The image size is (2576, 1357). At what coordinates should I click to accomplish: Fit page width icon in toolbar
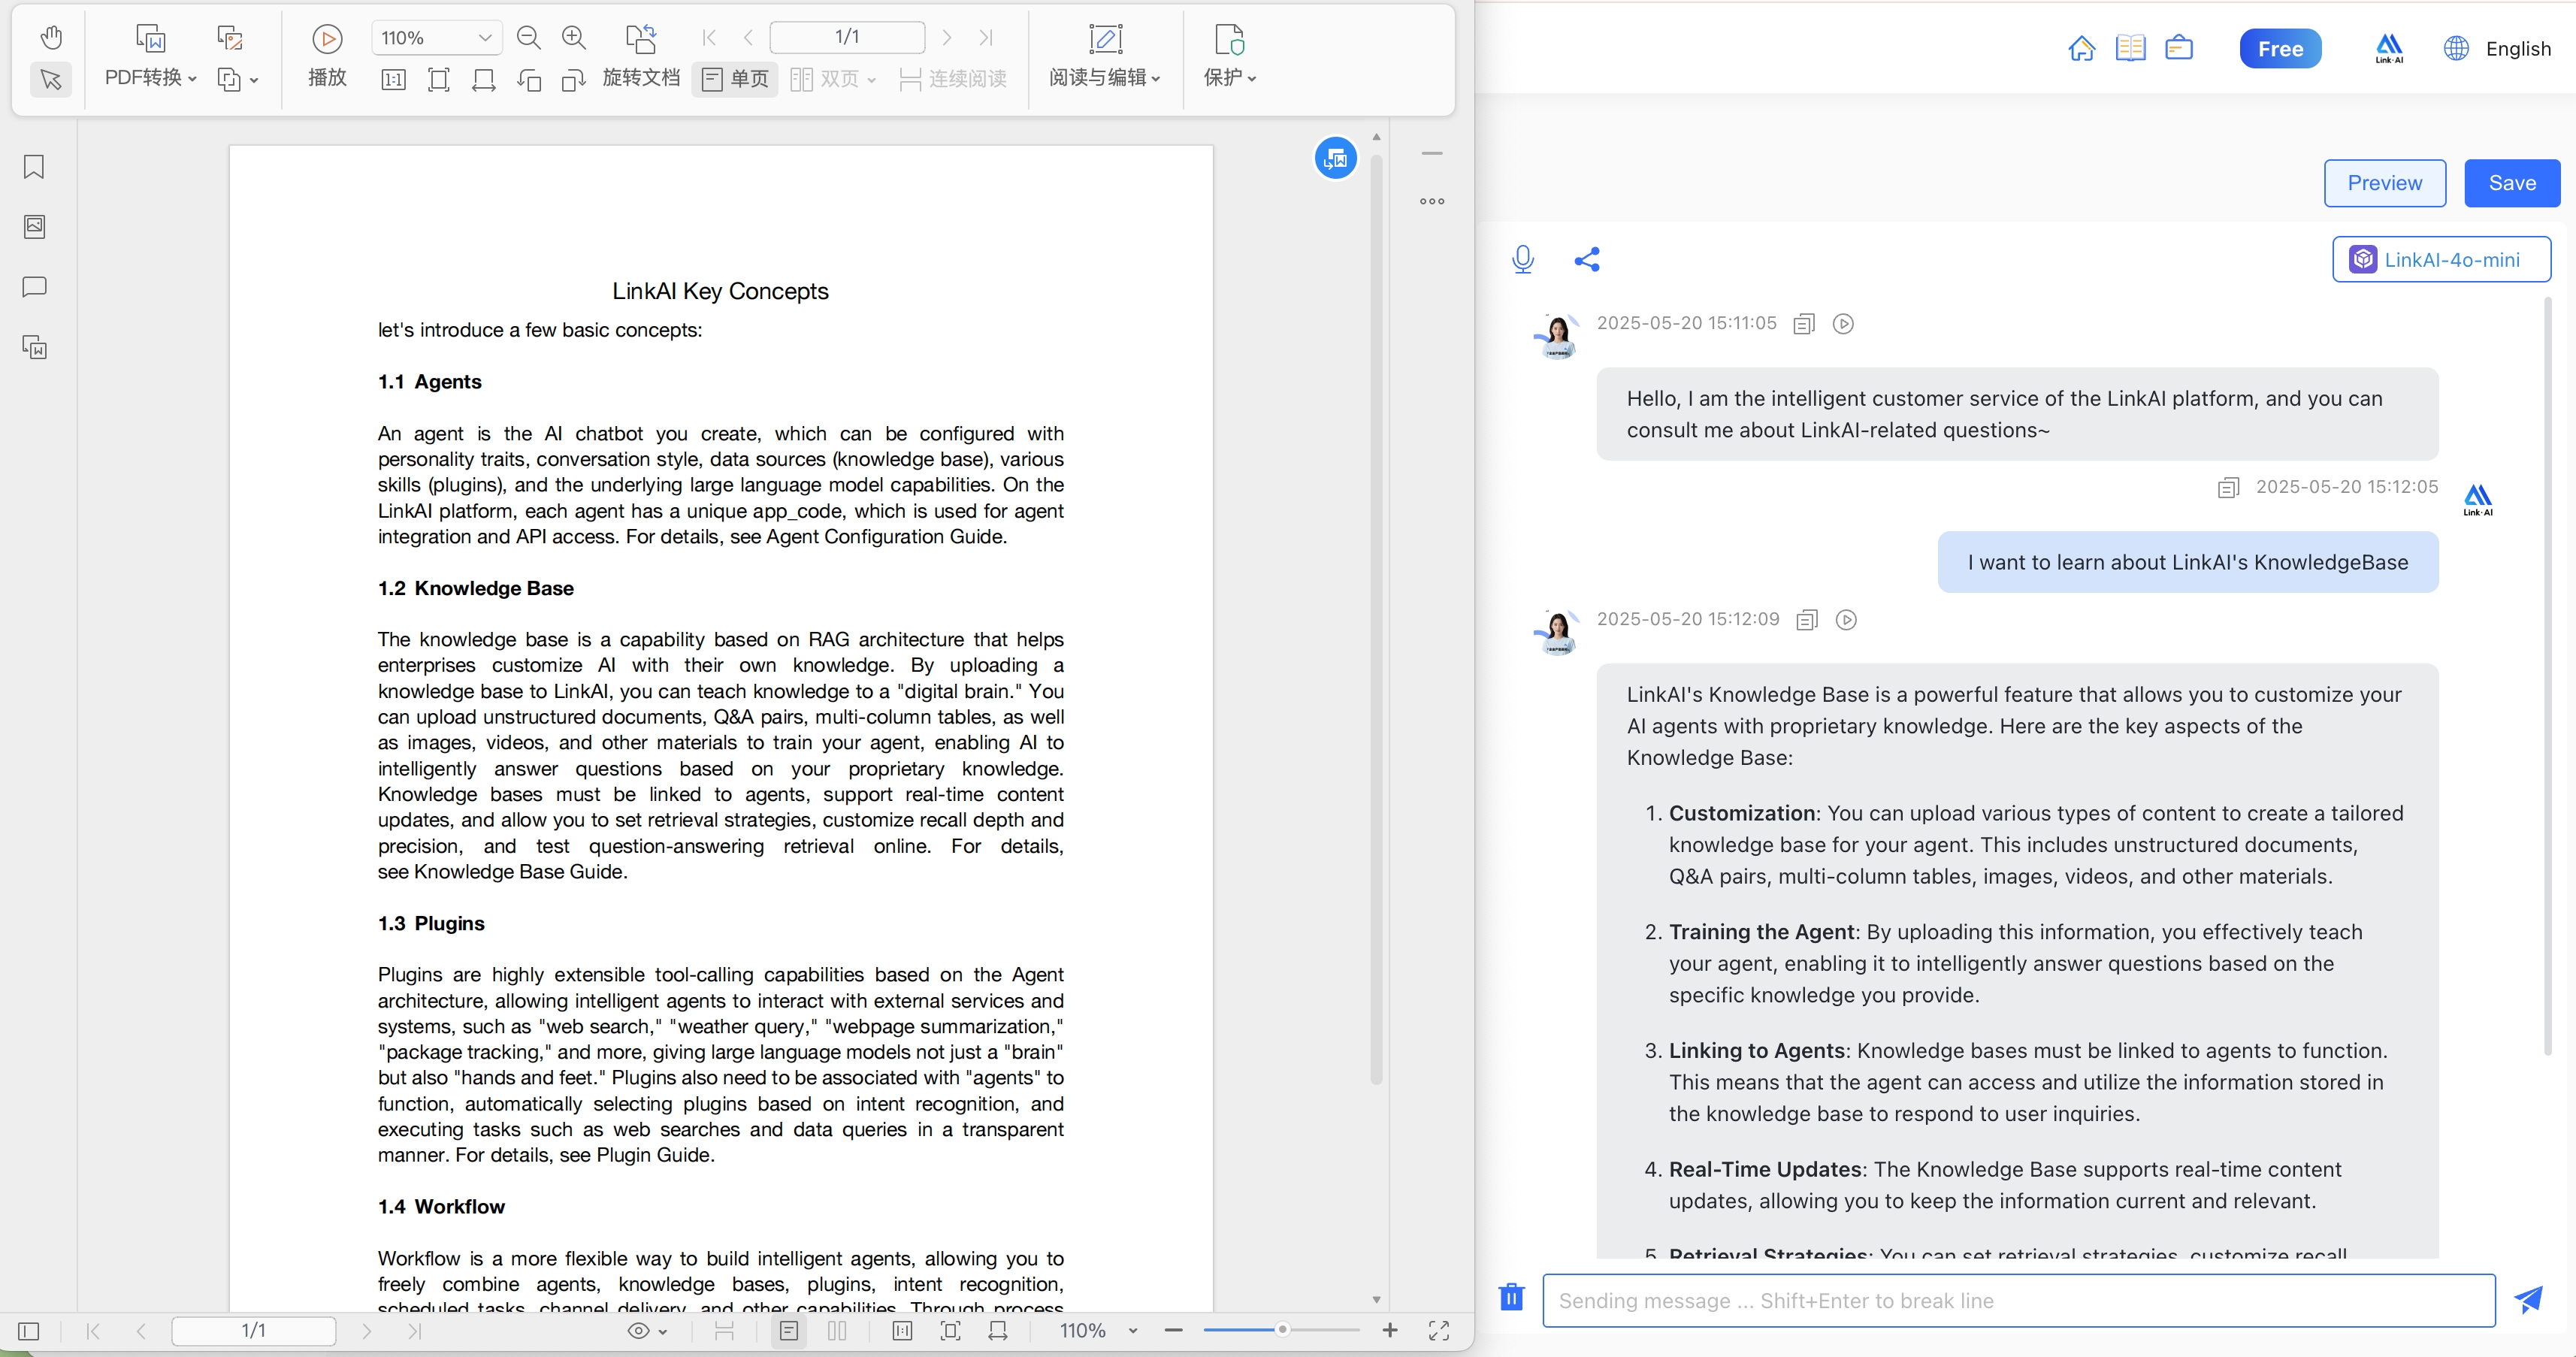point(483,79)
